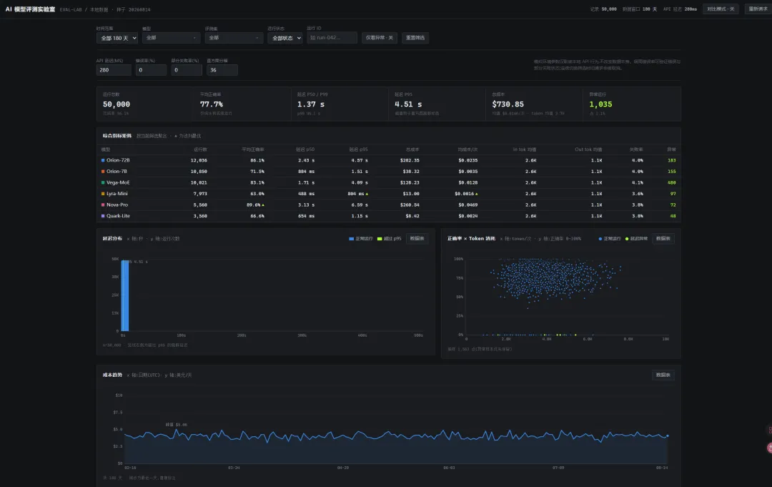Click the green 超过 p95 legend swatch

pyautogui.click(x=380, y=239)
